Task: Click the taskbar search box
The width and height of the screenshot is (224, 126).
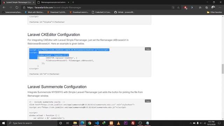Action: [32, 123]
